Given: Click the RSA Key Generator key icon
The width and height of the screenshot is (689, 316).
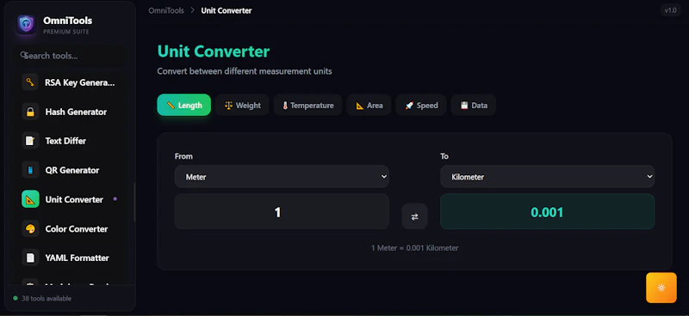Looking at the screenshot, I should point(30,82).
